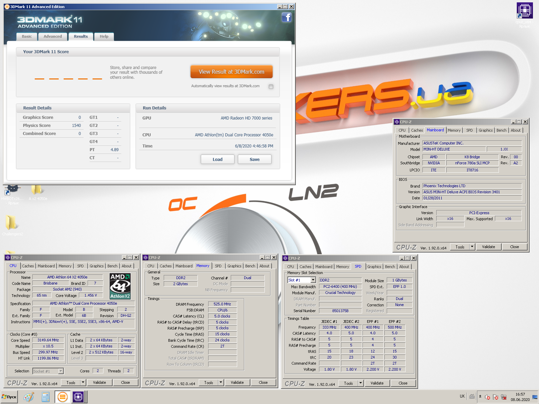Viewport: 539px width, 404px height.
Task: Click the 3DMark 11 title bar icon
Action: 7,7
